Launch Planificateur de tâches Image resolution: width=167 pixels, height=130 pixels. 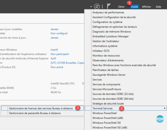point(105,70)
